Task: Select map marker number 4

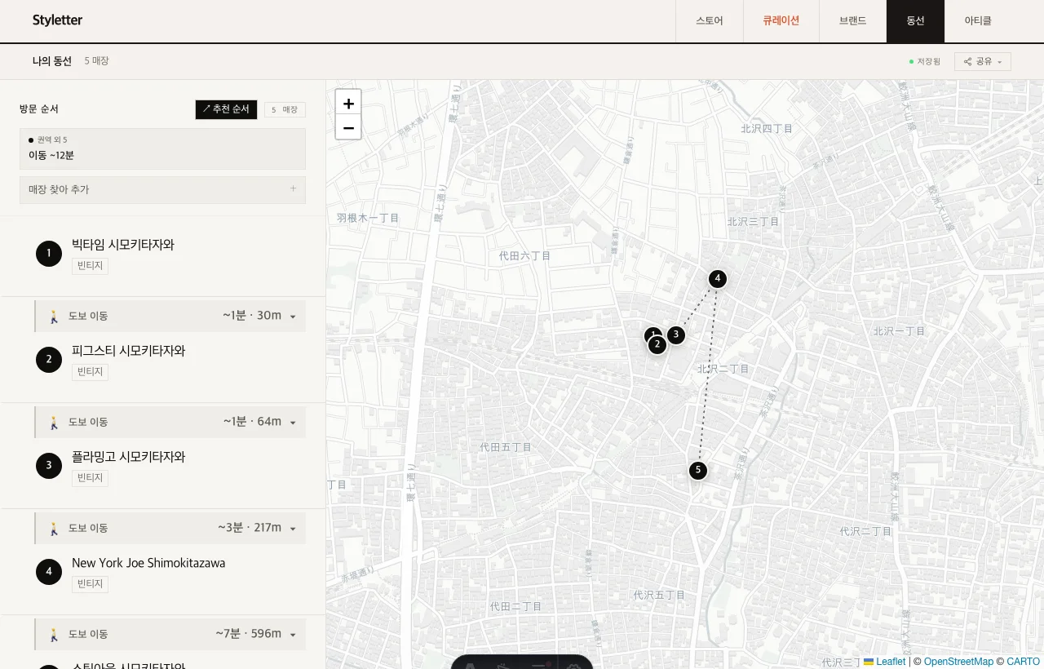Action: [718, 279]
